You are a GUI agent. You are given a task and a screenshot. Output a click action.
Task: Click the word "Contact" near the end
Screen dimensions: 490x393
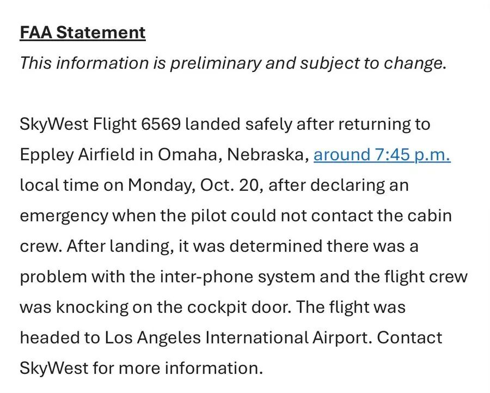[x=409, y=337]
